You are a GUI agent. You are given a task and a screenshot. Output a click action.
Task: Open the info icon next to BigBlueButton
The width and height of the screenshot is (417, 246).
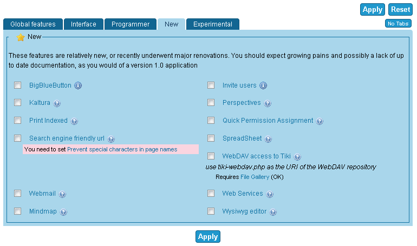tap(78, 85)
